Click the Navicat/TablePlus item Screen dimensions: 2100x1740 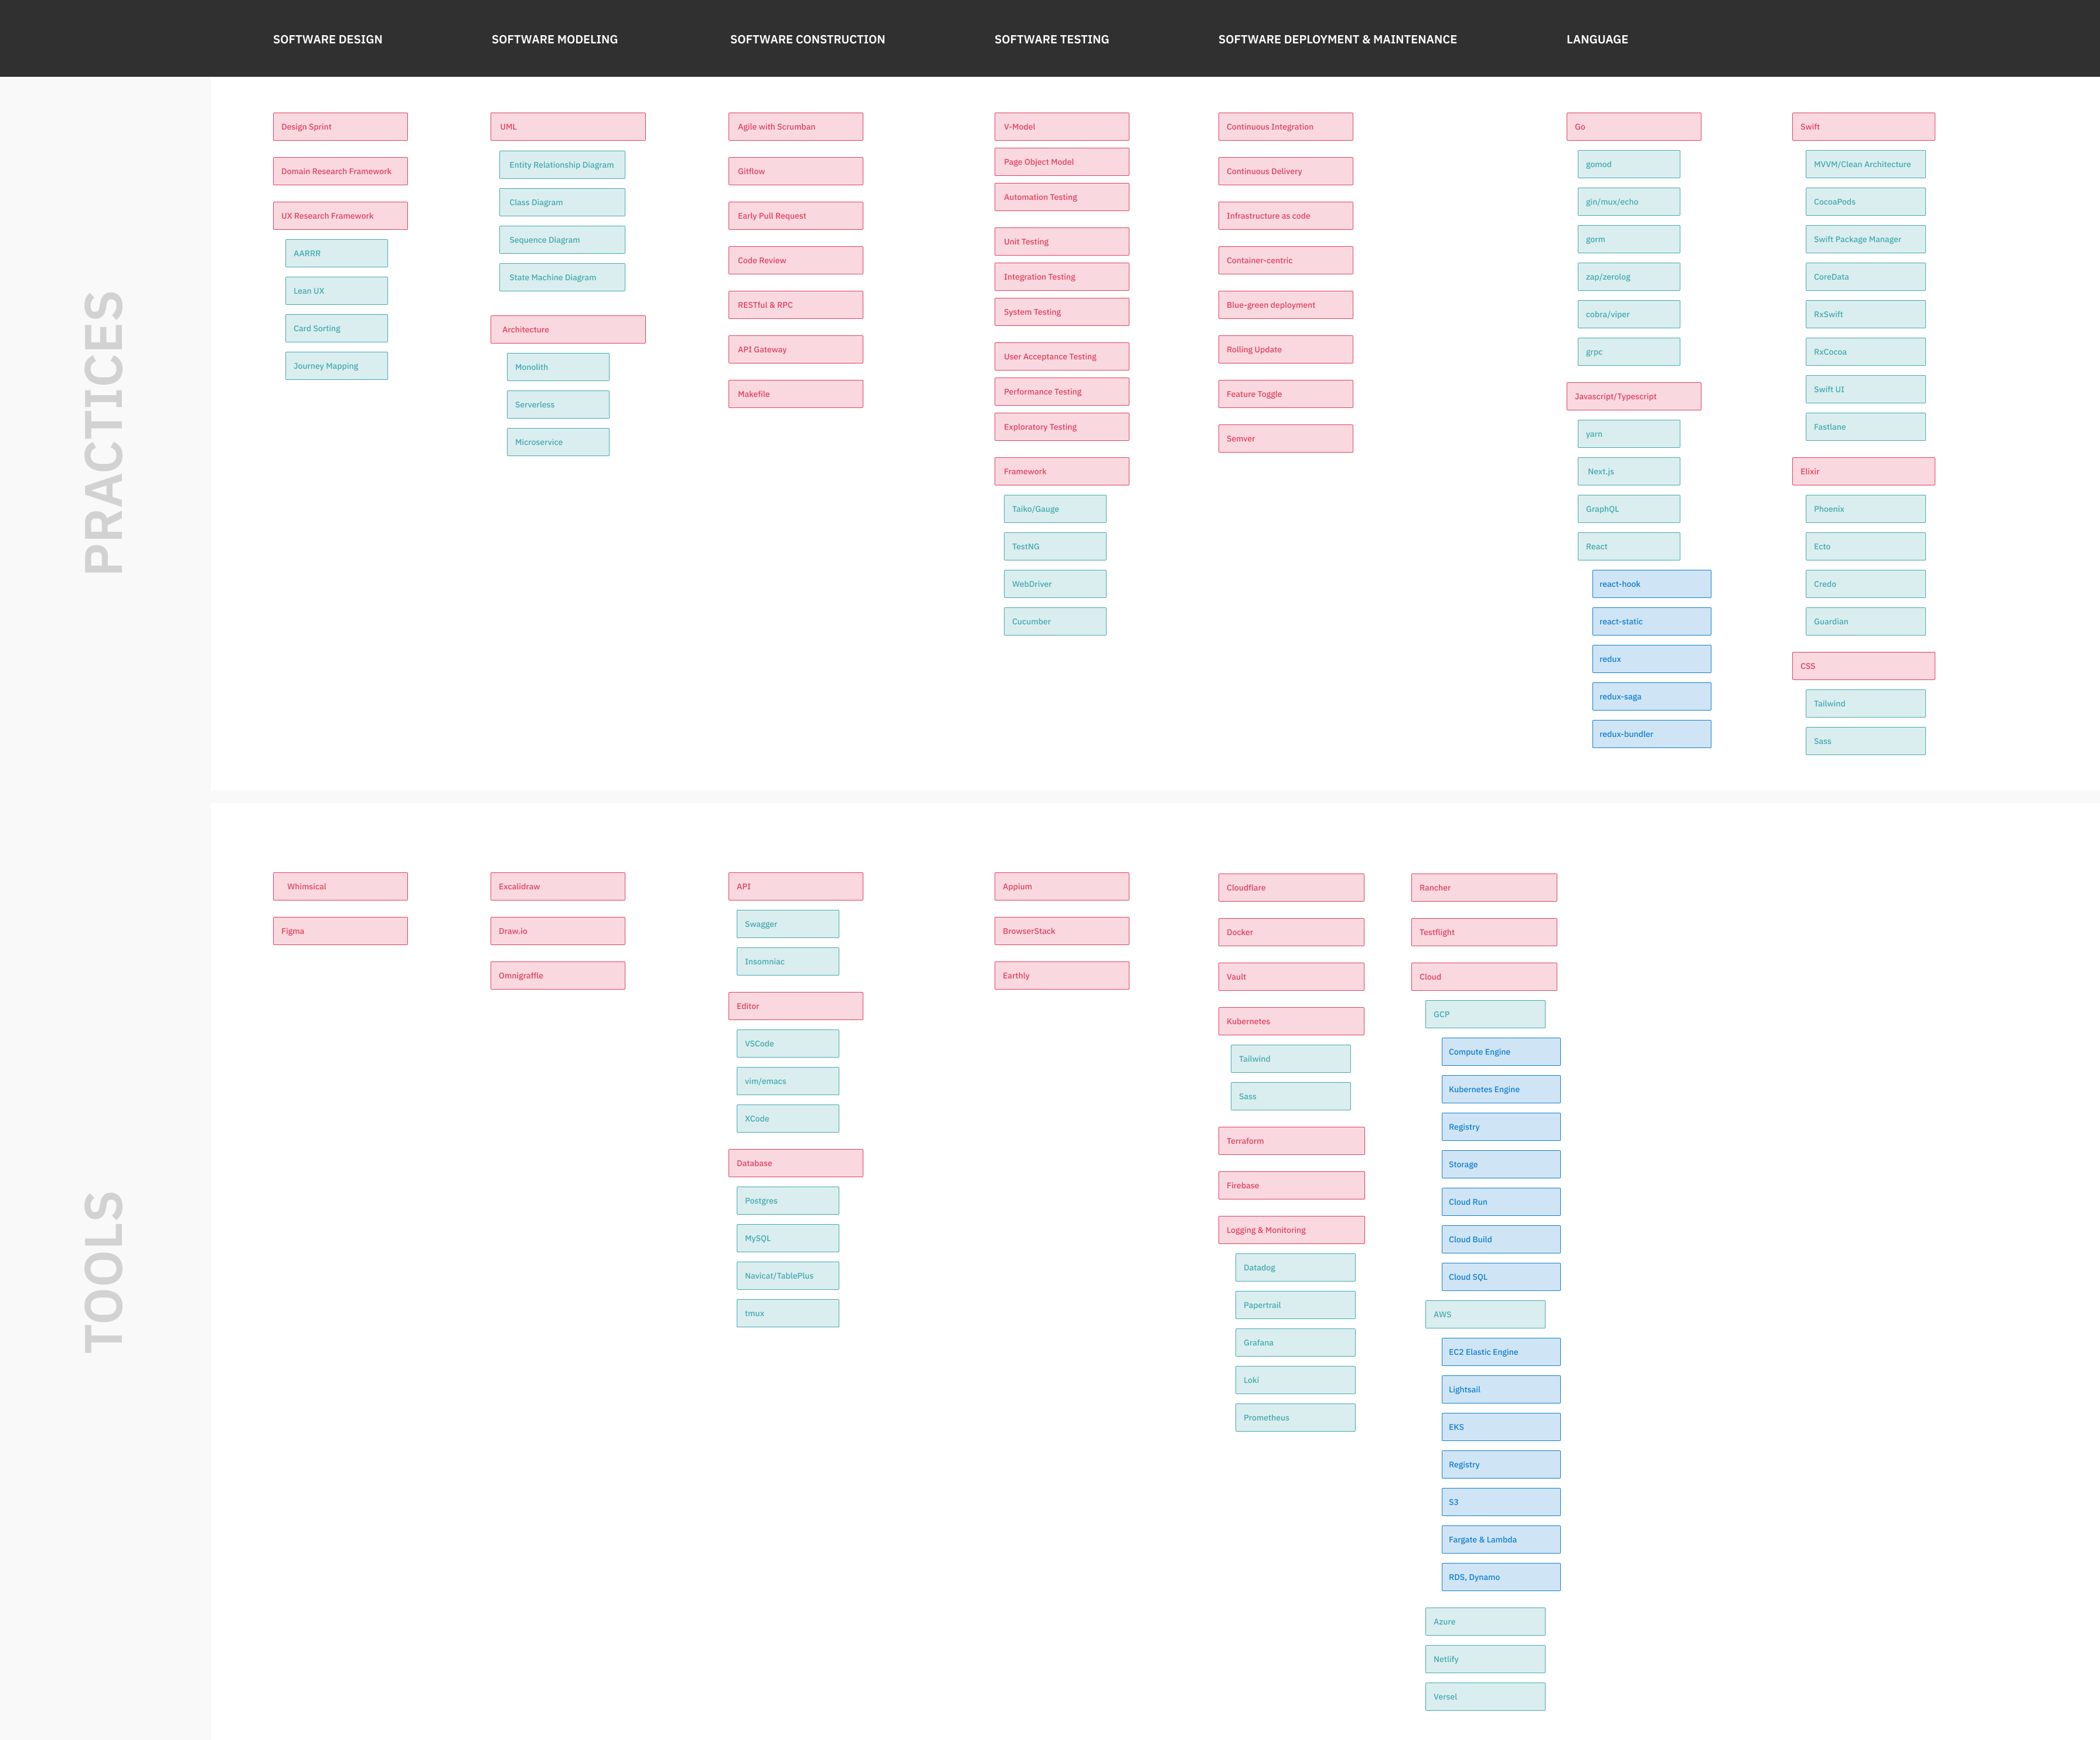(788, 1276)
